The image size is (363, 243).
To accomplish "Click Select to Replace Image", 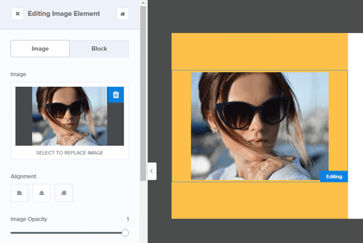I will coord(69,153).
